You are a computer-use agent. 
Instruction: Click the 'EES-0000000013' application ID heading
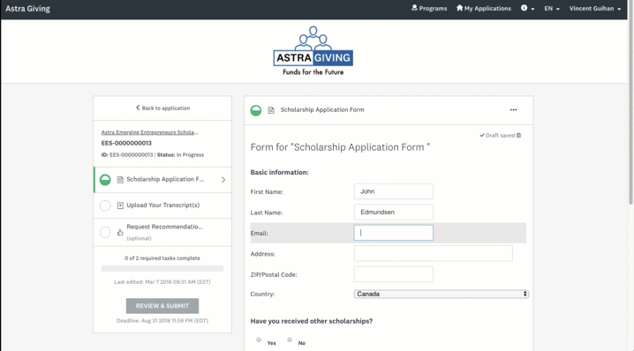coord(126,143)
